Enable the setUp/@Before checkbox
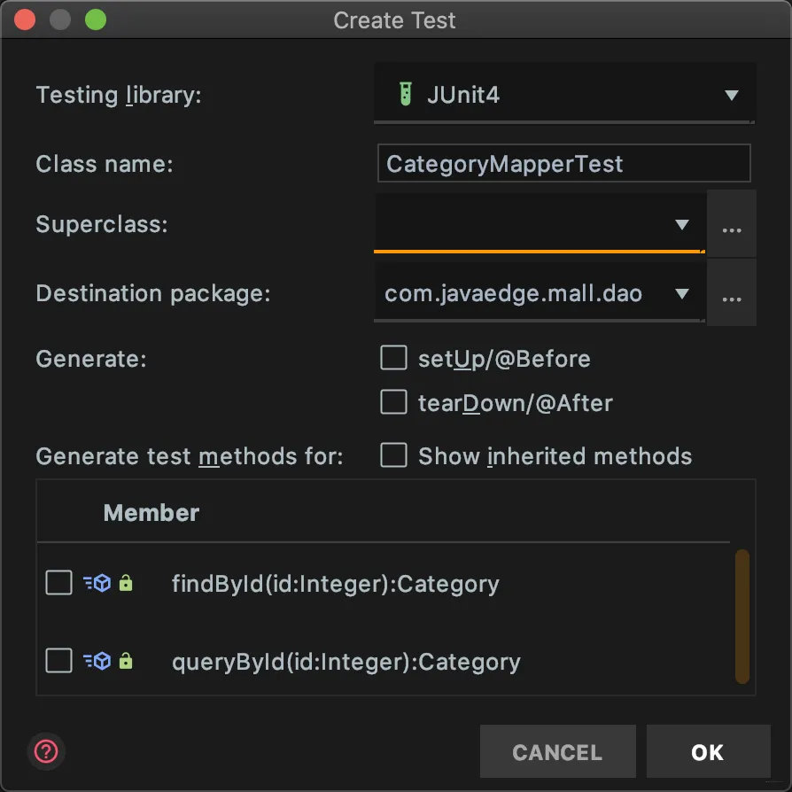792x792 pixels. point(393,358)
